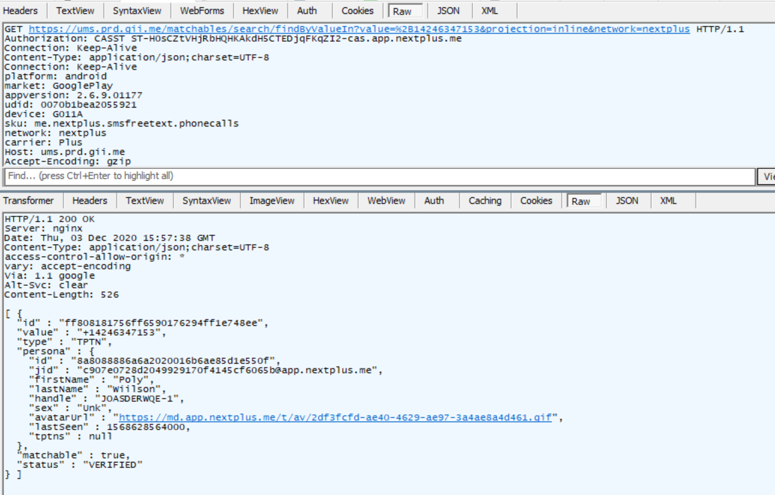Open the findByValueIn request URL link
The width and height of the screenshot is (775, 495).
[x=359, y=29]
